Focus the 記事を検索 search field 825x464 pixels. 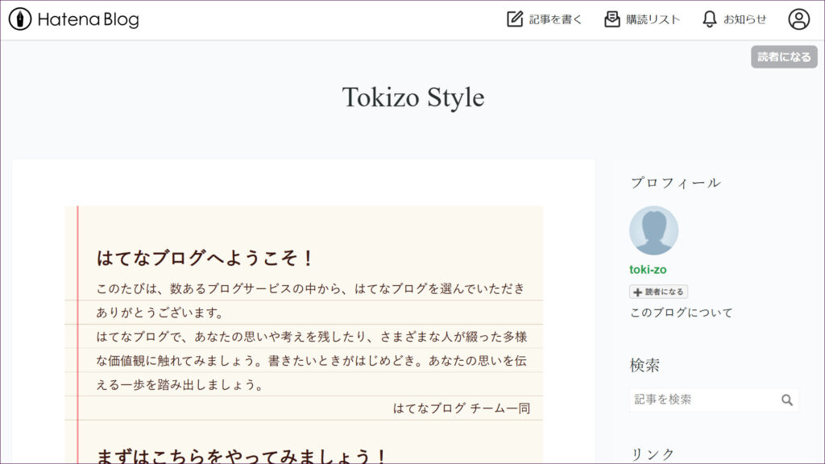tap(701, 400)
